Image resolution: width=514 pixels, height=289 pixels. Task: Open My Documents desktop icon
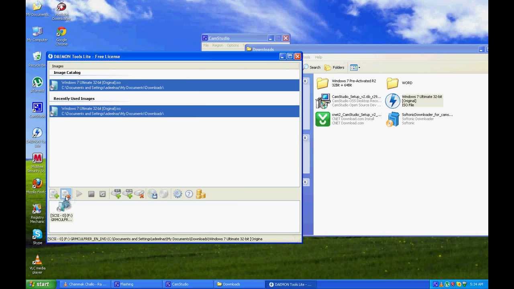(37, 9)
